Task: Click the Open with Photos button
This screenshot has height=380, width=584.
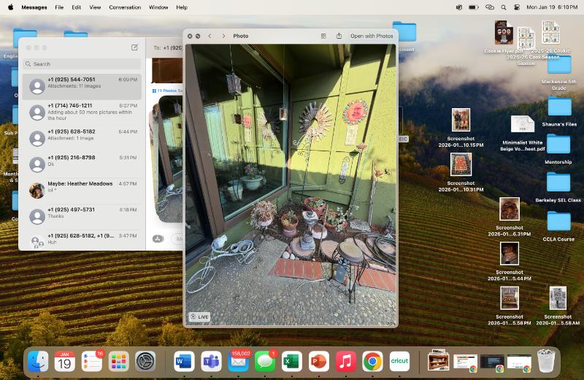Action: tap(371, 36)
